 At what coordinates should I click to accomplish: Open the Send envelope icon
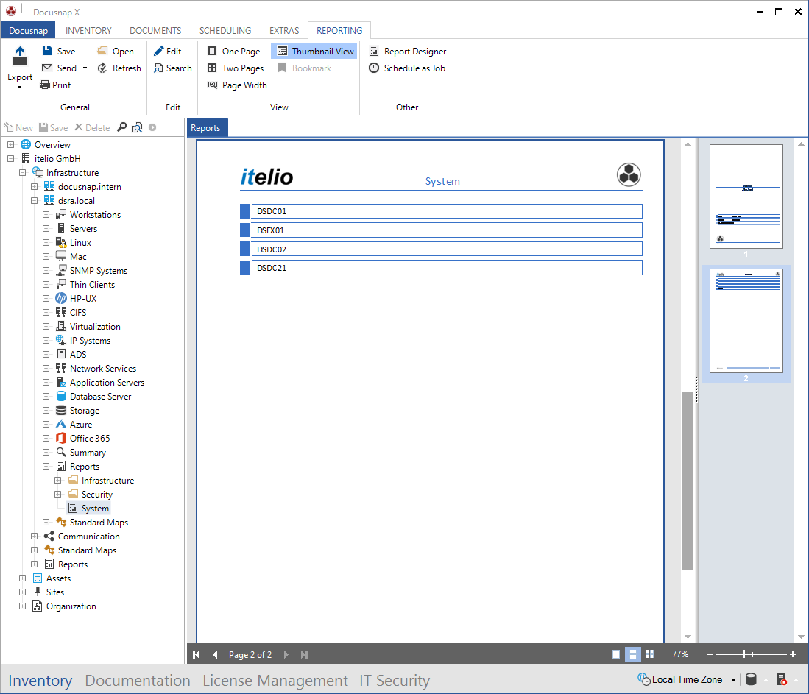[47, 68]
